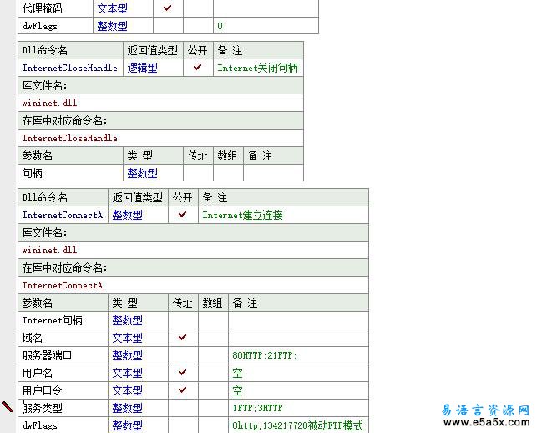The width and height of the screenshot is (537, 433).
Task: Check the 数组 cell of 句柄 row
Action: point(228,173)
